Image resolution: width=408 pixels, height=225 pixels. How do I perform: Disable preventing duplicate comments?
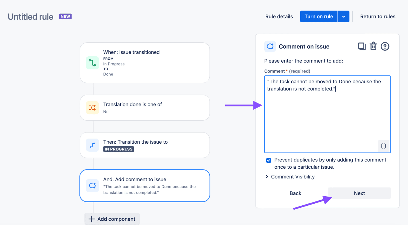(268, 160)
